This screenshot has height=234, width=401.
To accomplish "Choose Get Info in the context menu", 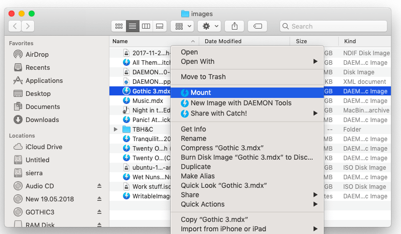I will coord(247,129).
